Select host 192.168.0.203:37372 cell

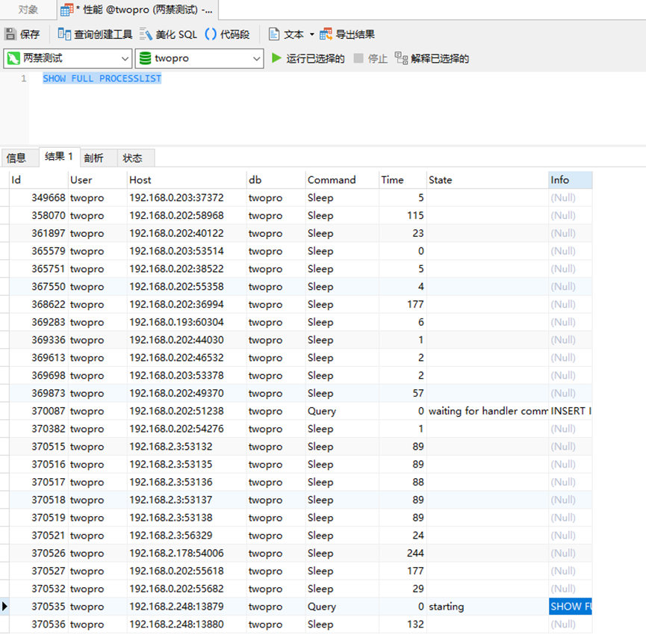point(187,198)
